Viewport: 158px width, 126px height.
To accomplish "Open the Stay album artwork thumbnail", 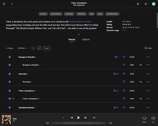I will pos(7,119).
